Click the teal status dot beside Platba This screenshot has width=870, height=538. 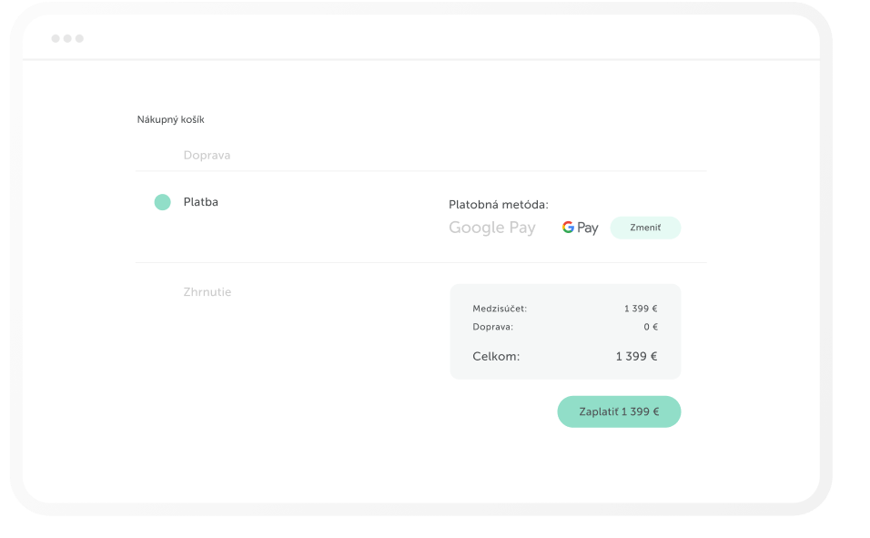tap(164, 201)
